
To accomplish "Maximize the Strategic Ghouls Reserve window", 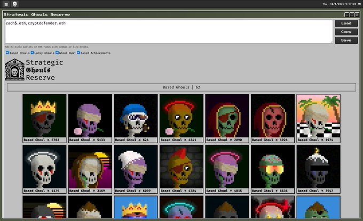I will pos(352,15).
